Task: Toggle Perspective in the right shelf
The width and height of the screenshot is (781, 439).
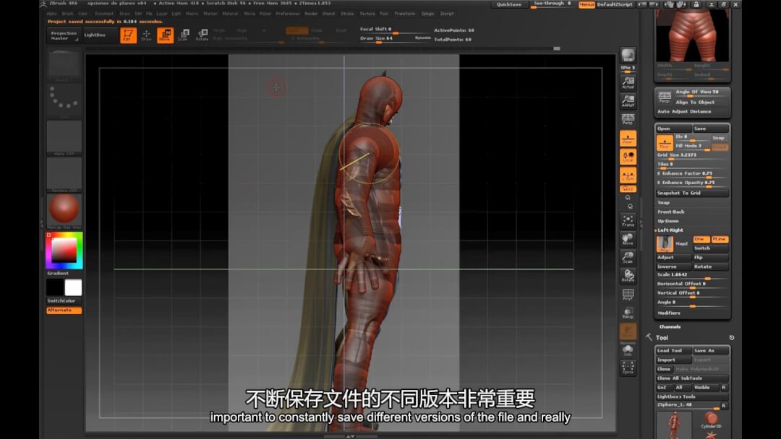Action: point(628,119)
